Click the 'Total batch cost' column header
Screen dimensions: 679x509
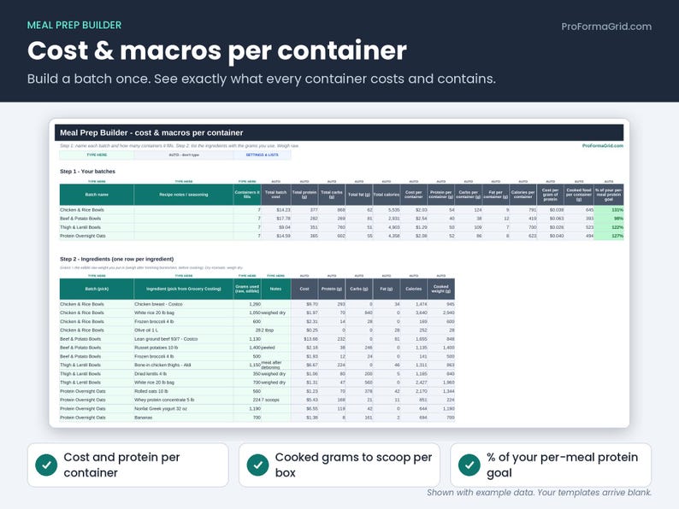(276, 195)
